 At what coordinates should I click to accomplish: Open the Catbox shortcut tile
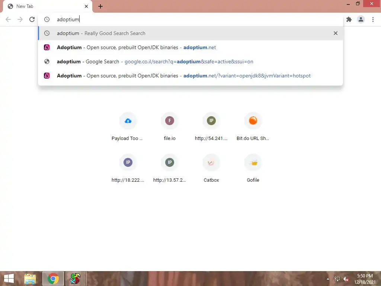point(211,169)
